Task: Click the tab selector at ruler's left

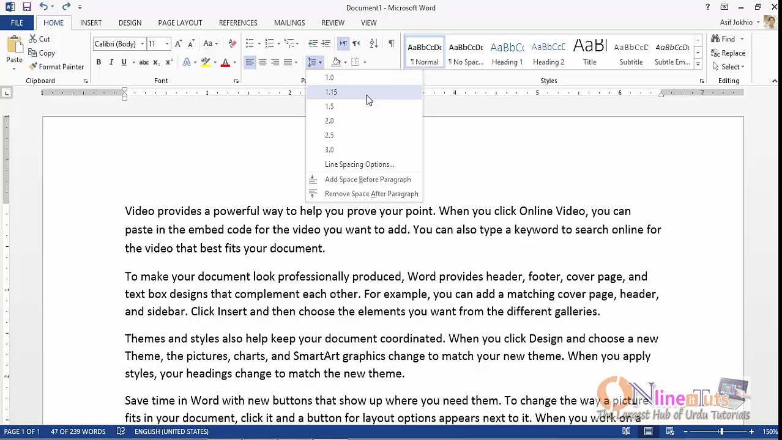Action: (x=7, y=93)
